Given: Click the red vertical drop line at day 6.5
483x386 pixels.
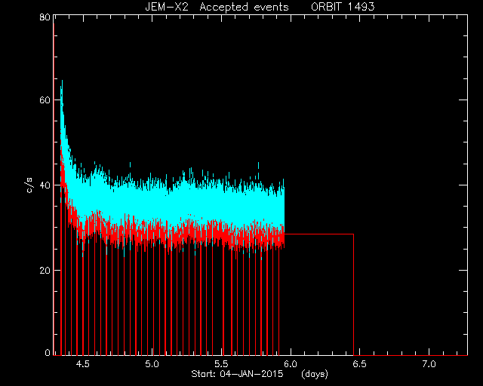Looking at the screenshot, I should (354, 295).
